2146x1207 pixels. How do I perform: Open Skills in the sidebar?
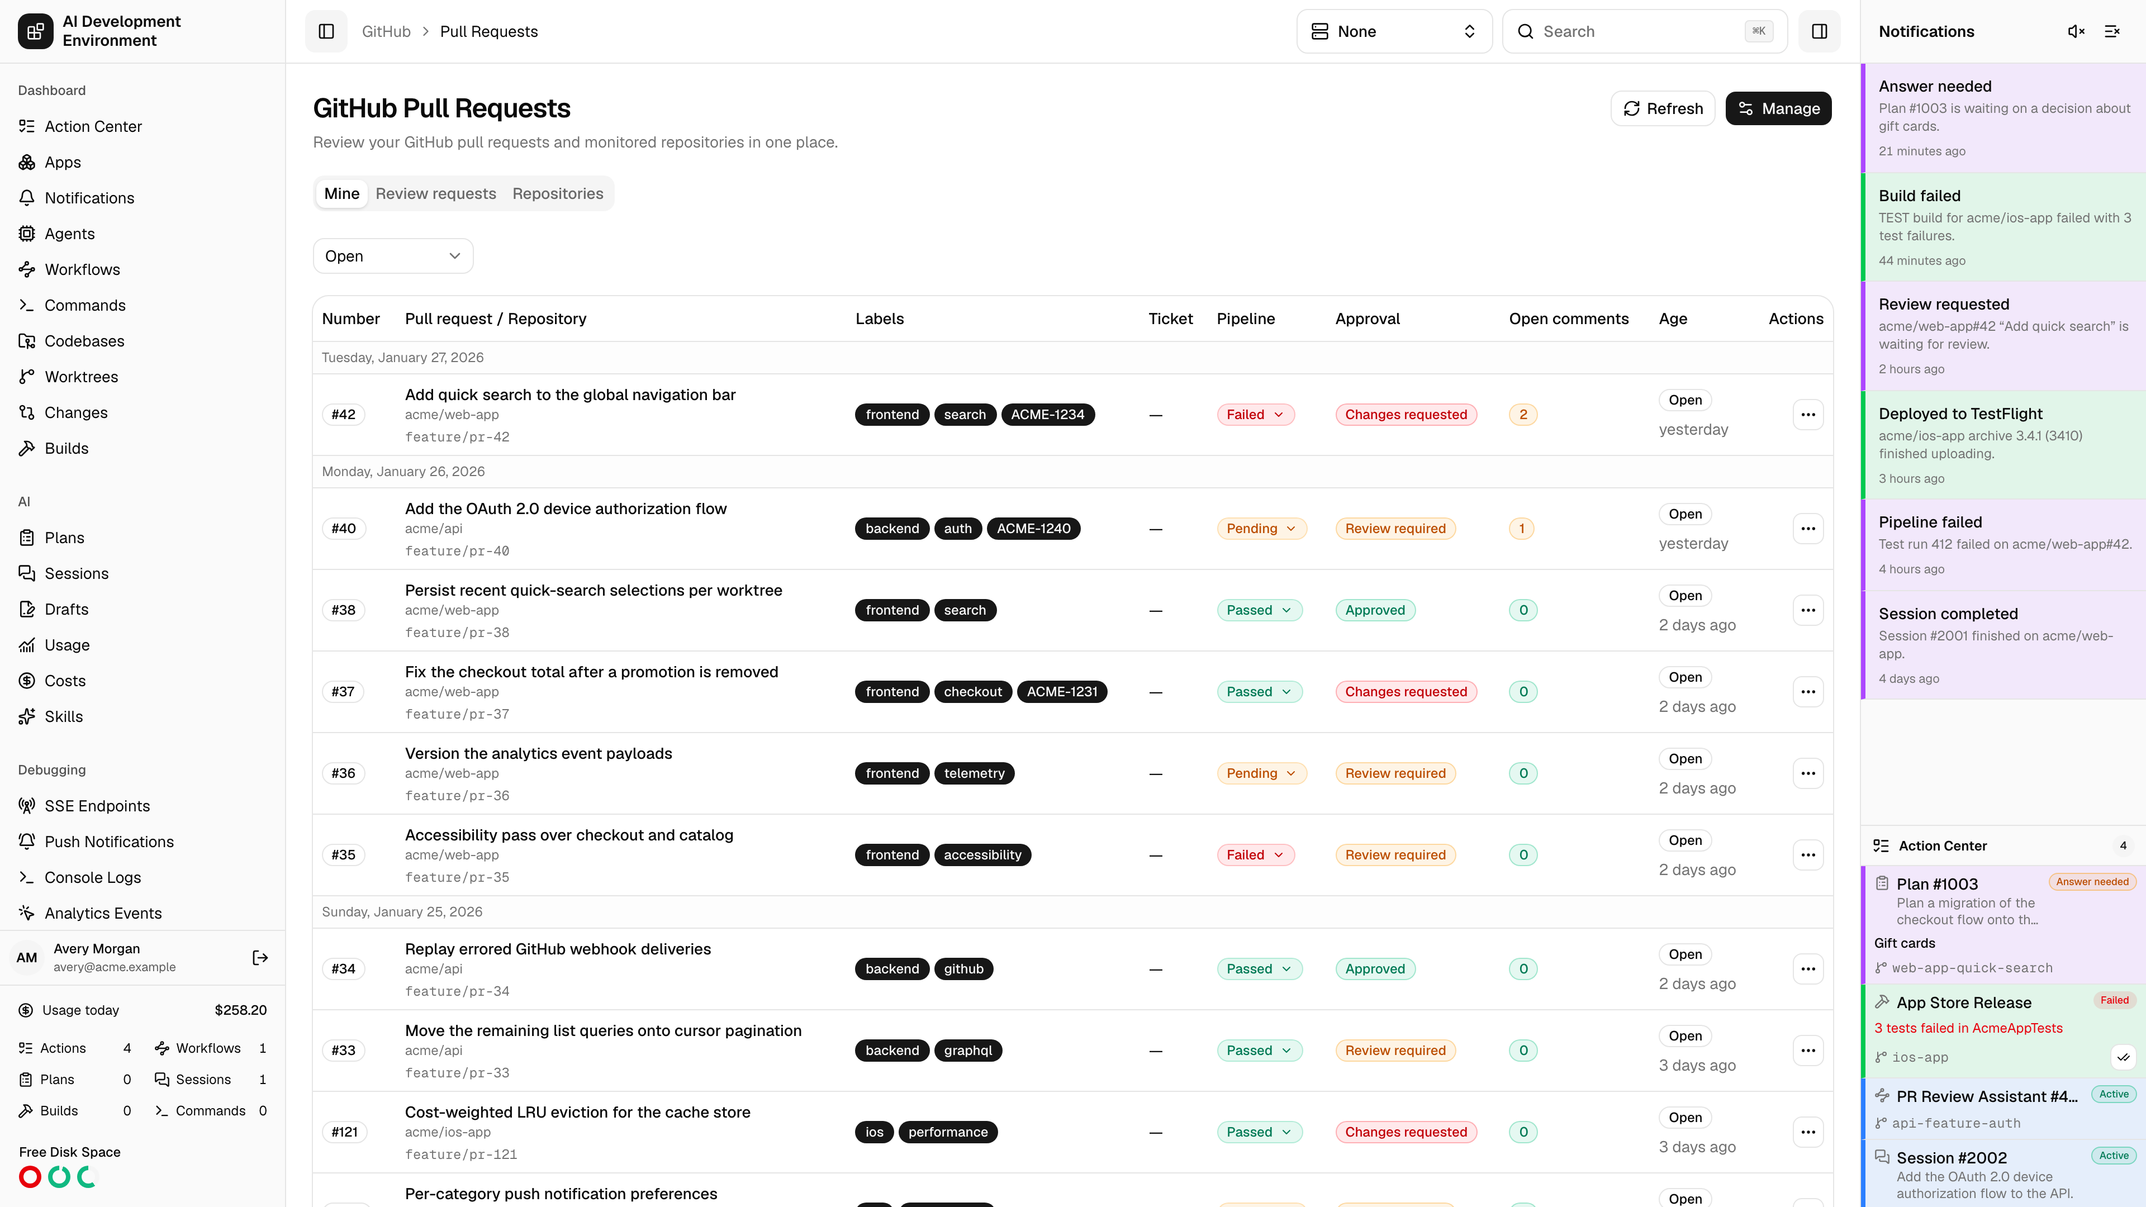tap(143, 717)
